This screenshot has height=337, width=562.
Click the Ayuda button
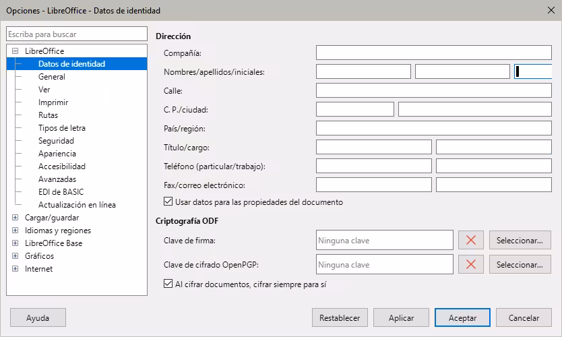[38, 317]
